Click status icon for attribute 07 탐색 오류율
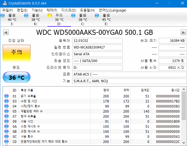The width and height of the screenshot is (187, 146). point(6,116)
